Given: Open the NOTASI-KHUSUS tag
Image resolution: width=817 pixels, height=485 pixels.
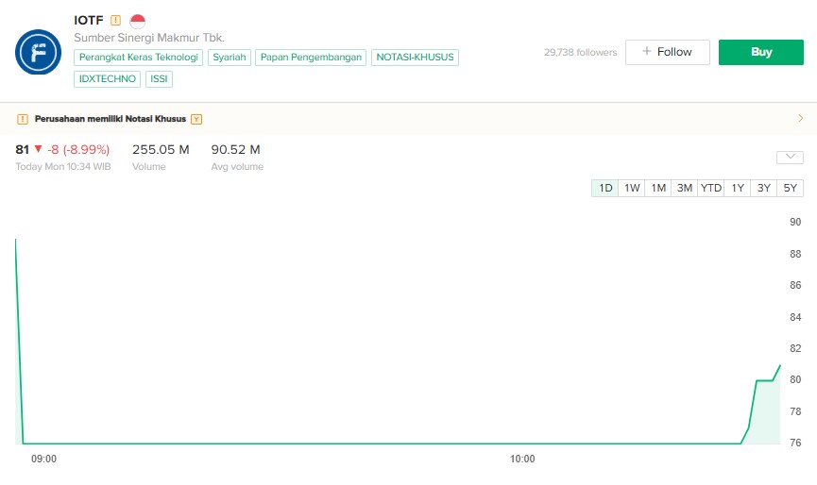Looking at the screenshot, I should coord(416,58).
